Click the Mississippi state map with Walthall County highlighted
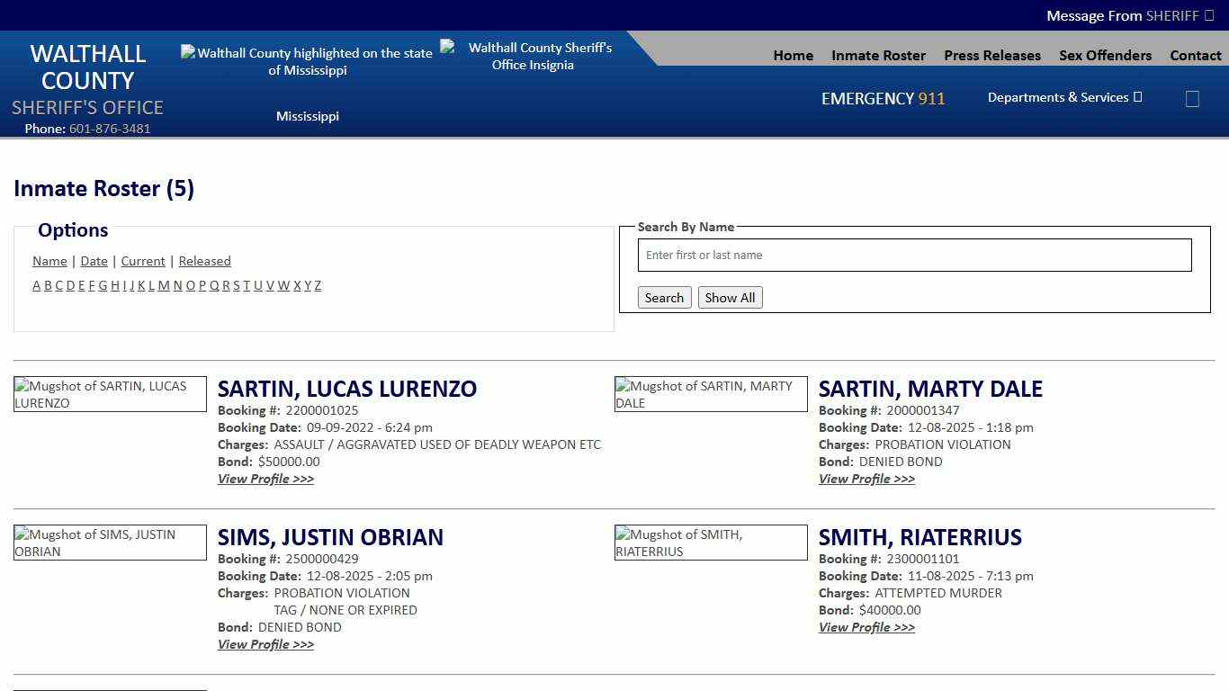 [x=308, y=61]
